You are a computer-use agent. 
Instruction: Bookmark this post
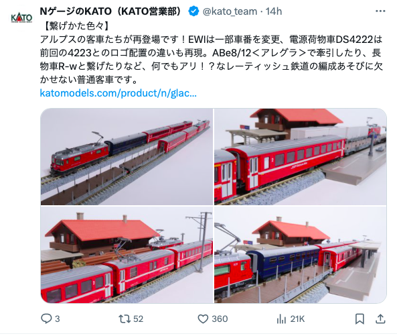pyautogui.click(x=360, y=319)
